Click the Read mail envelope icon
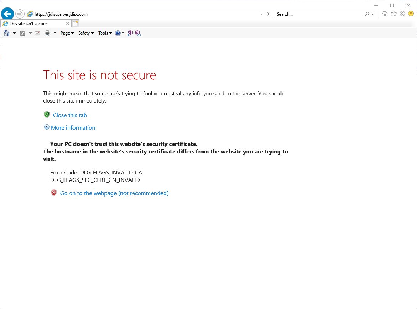417x309 pixels. point(37,33)
